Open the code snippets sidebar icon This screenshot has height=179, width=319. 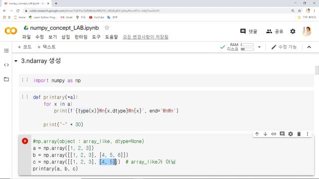pyautogui.click(x=6, y=65)
